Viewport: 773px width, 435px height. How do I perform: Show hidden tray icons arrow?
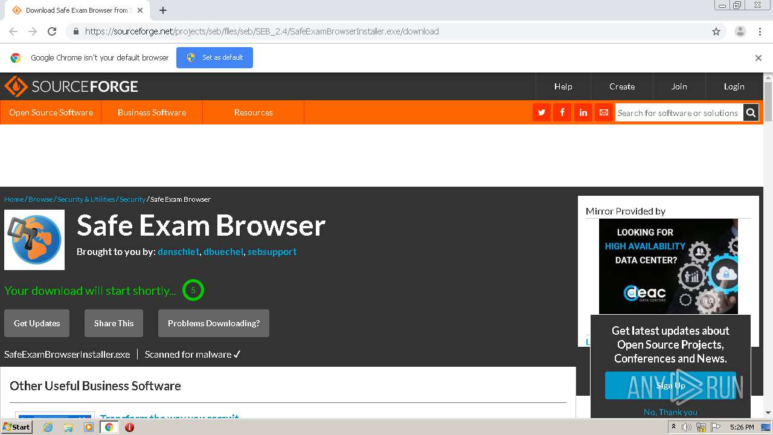[x=673, y=427]
